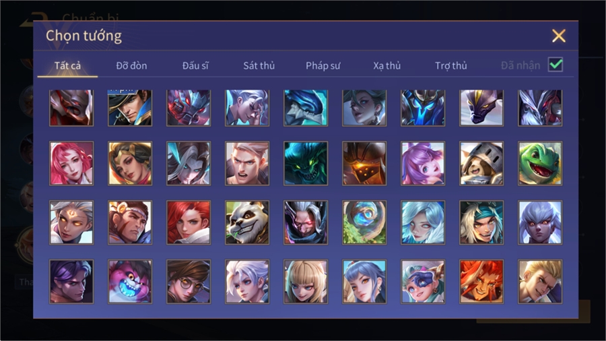Screen dimensions: 606x341
Task: Pick the orange fiery-haired beast hero
Action: (x=481, y=282)
